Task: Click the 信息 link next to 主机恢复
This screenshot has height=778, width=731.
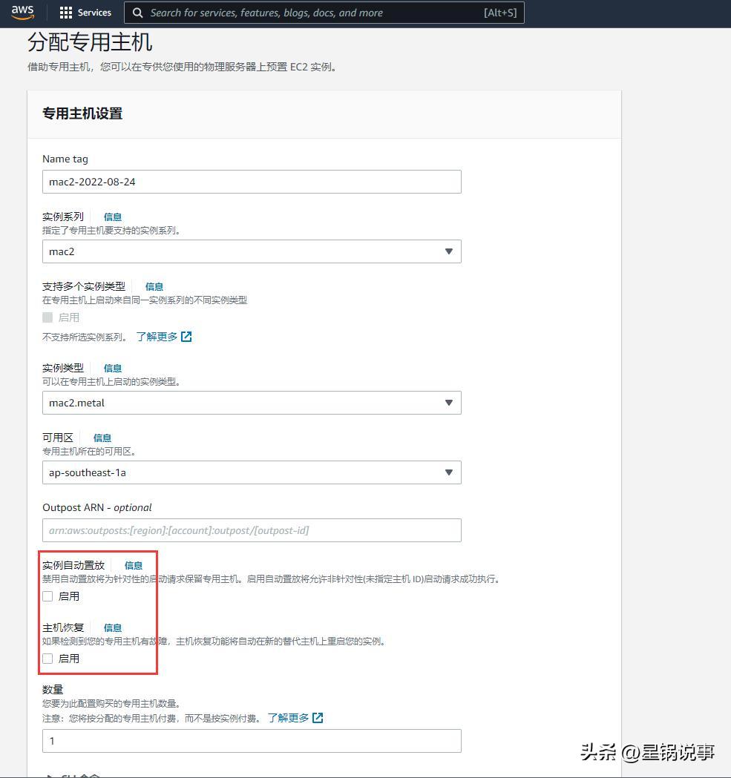Action: click(x=112, y=627)
